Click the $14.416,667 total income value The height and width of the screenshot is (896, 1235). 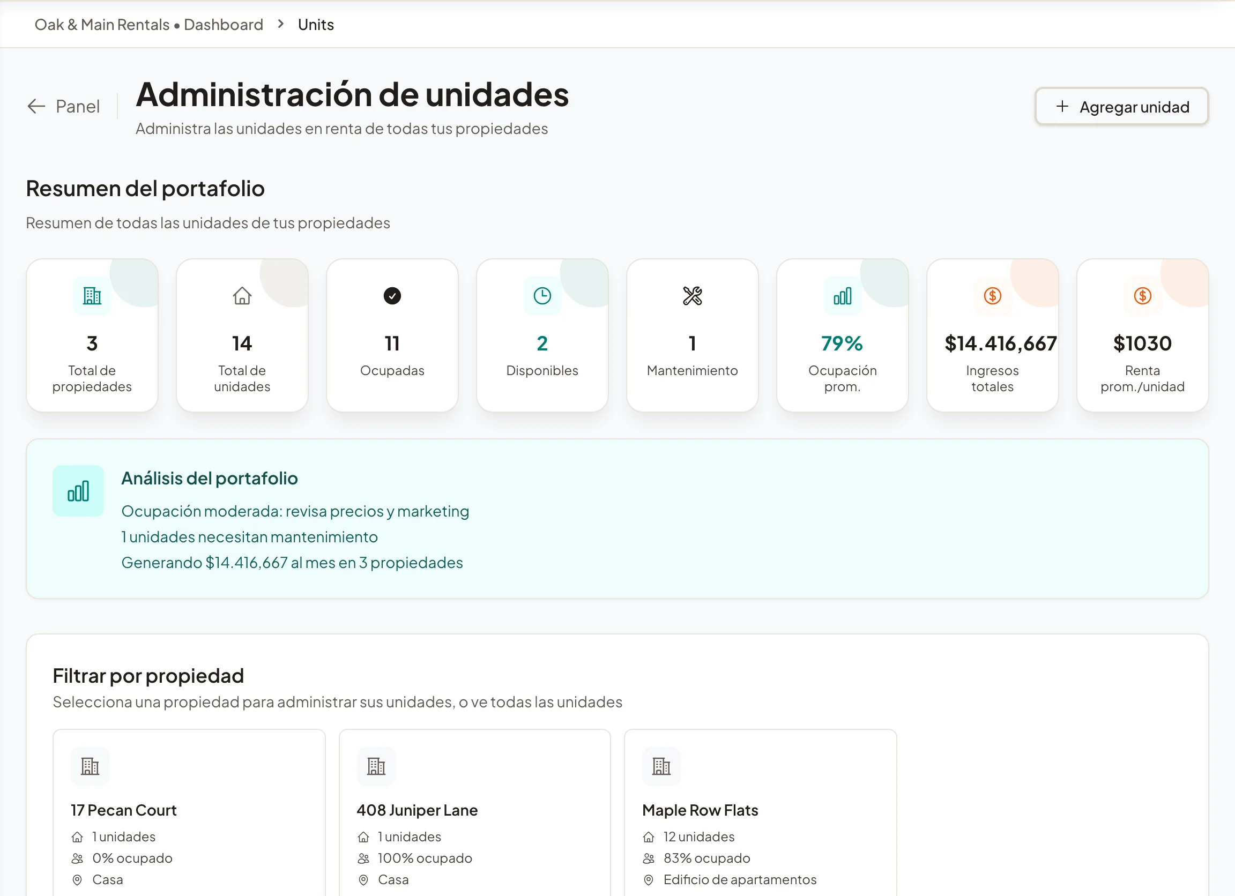point(1001,344)
